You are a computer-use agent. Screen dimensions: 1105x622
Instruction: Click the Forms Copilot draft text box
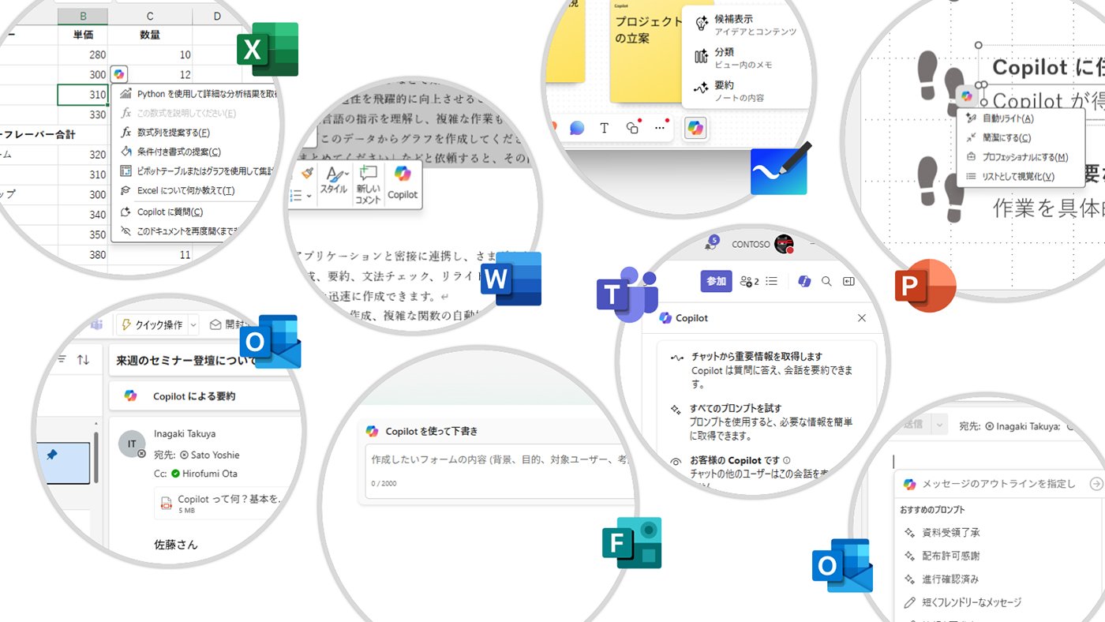point(501,470)
